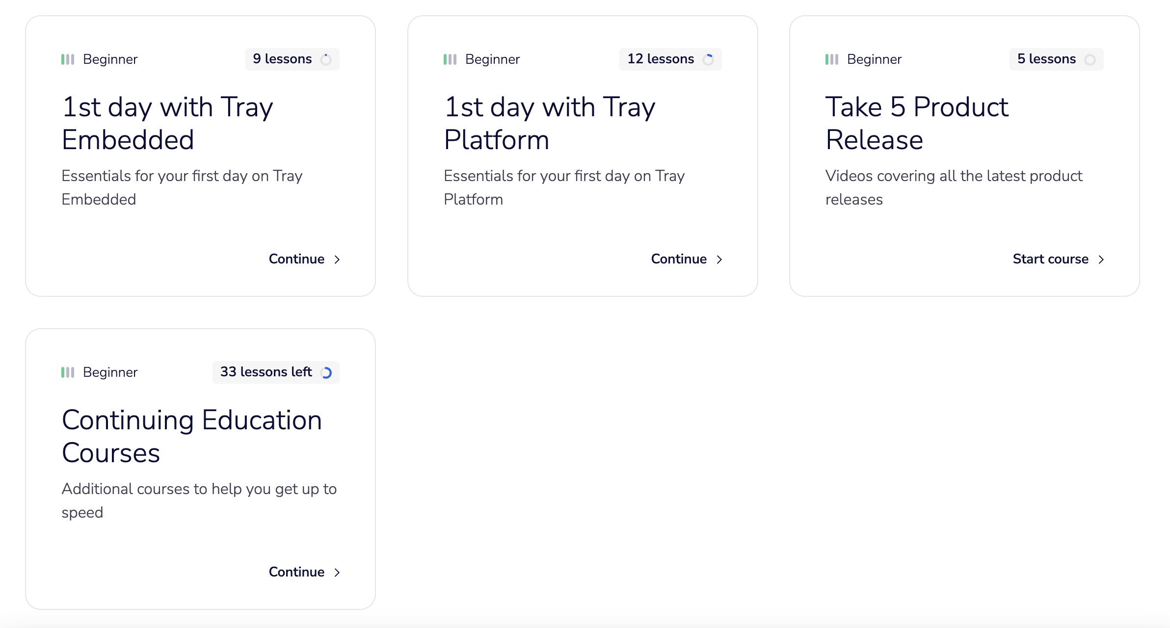Click difficulty bars icon on Tray Embedded card

coord(68,59)
